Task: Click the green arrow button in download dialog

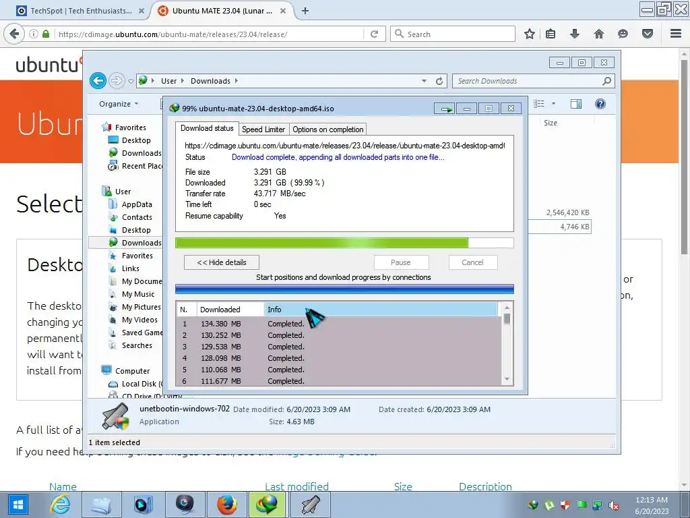Action: click(x=445, y=109)
